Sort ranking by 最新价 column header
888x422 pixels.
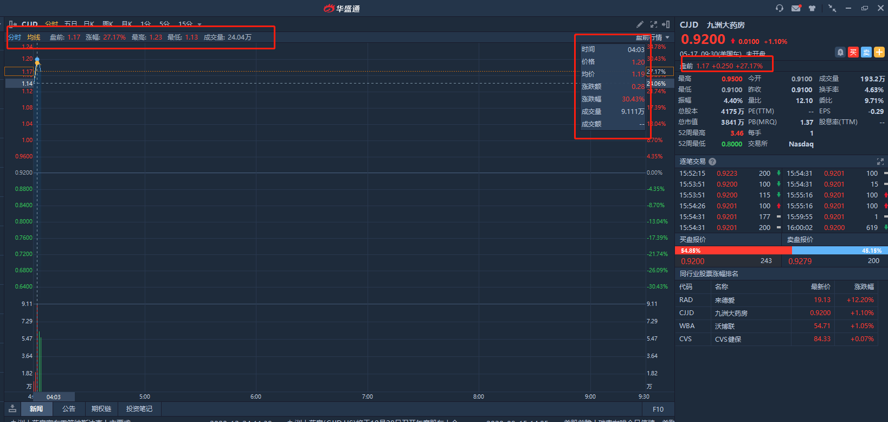[x=820, y=287]
